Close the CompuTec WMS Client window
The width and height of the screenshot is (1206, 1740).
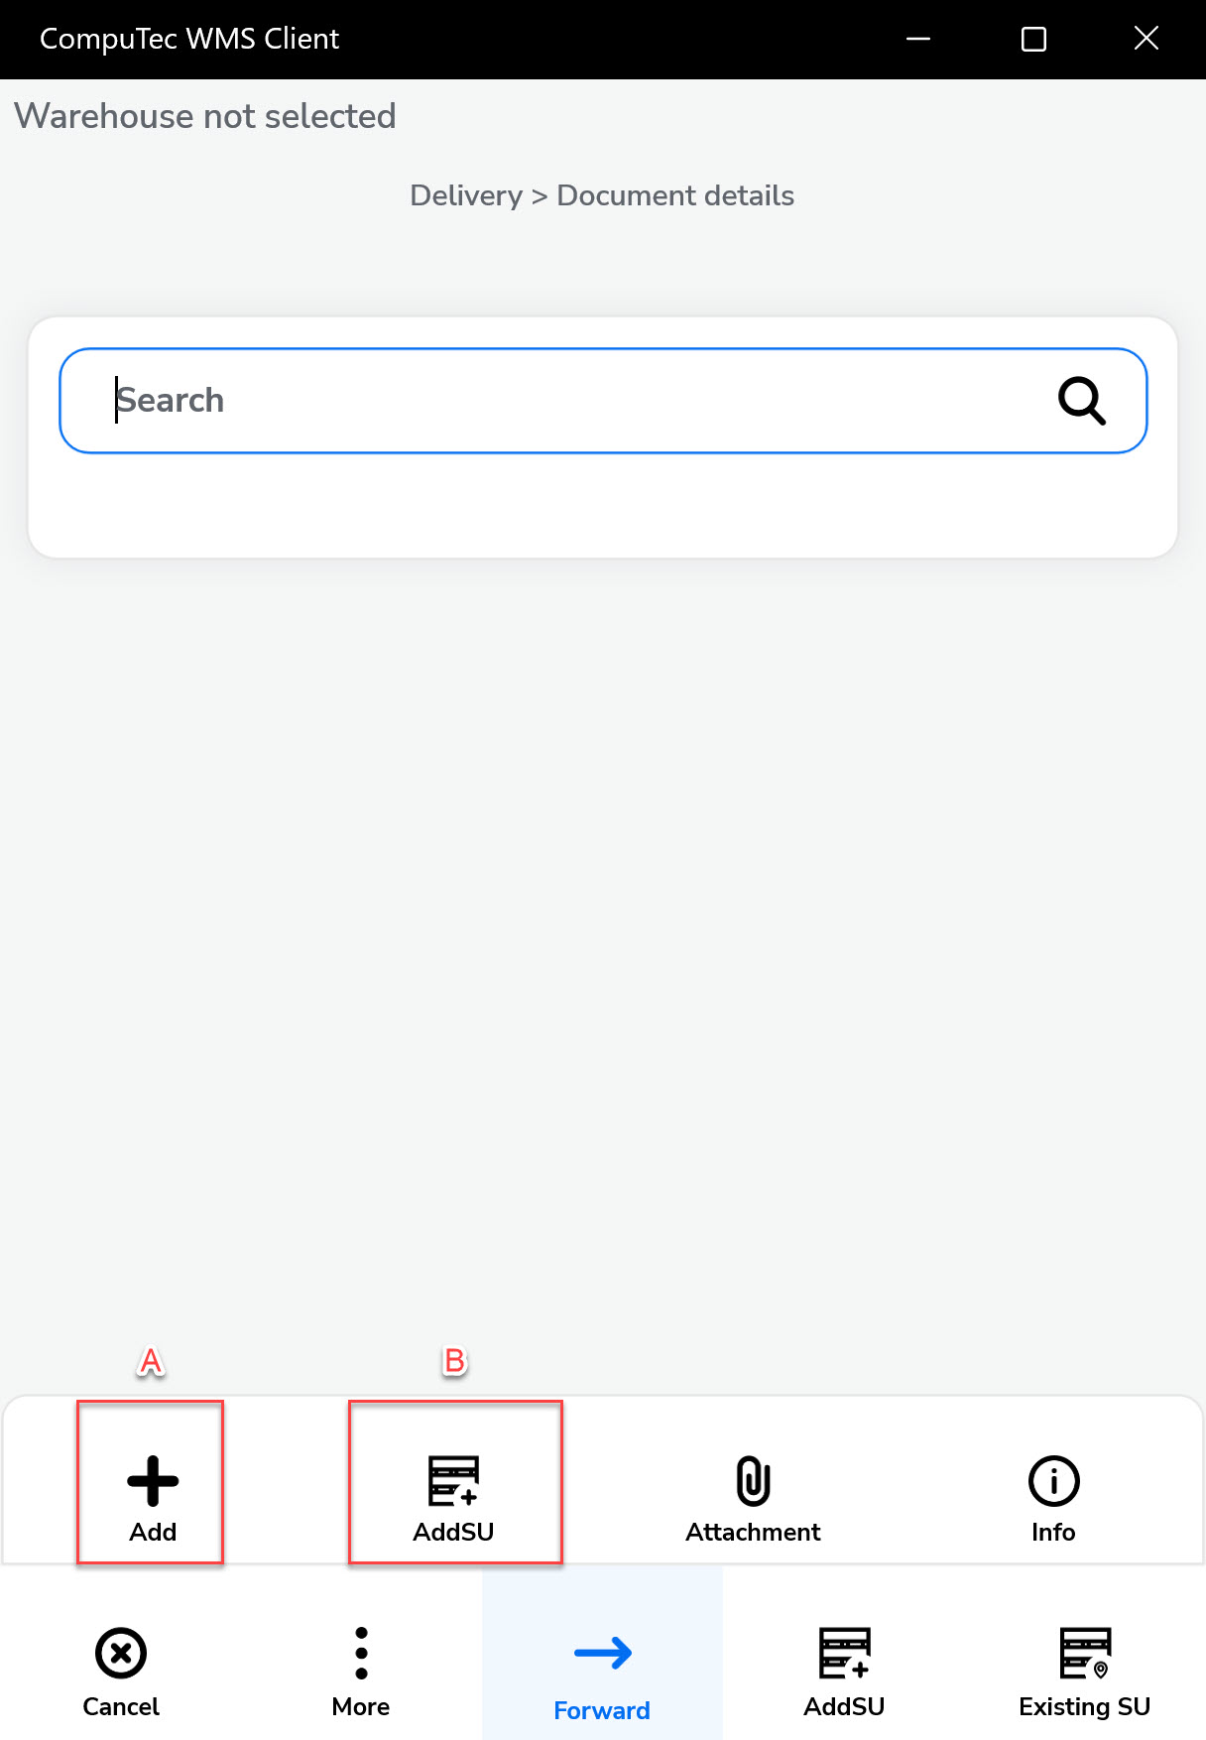click(1146, 39)
